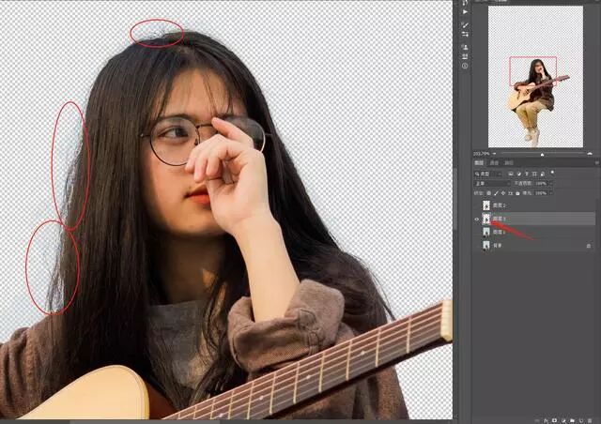The image size is (601, 424).
Task: Click the Navigator zoom percentage field
Action: tap(482, 154)
